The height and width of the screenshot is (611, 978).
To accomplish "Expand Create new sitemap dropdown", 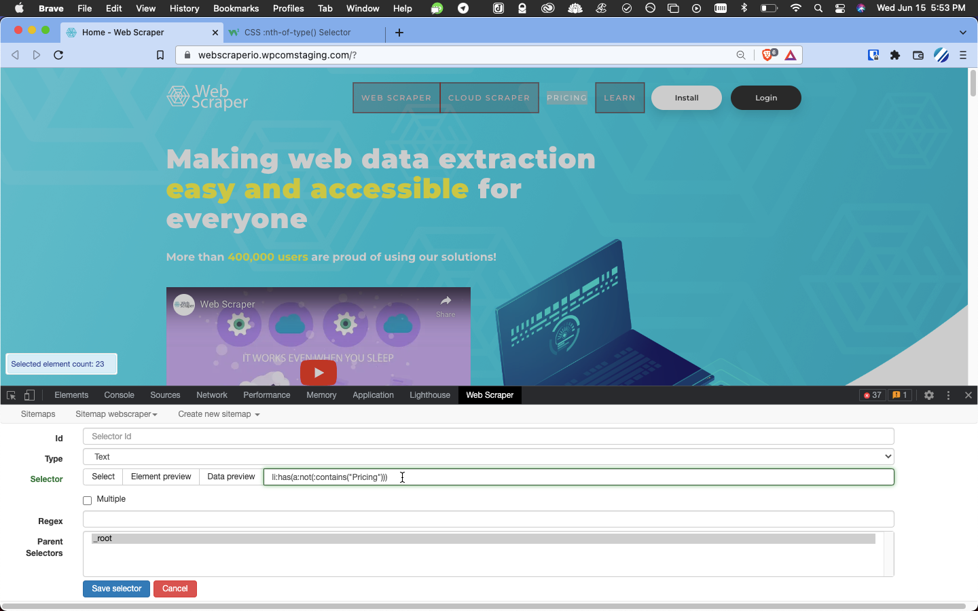I will (219, 414).
